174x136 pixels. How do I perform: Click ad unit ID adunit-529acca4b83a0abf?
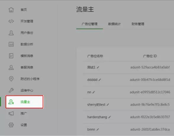(150, 67)
